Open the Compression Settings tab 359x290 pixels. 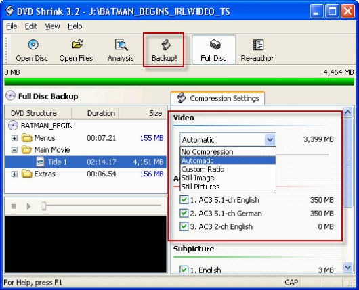[217, 98]
